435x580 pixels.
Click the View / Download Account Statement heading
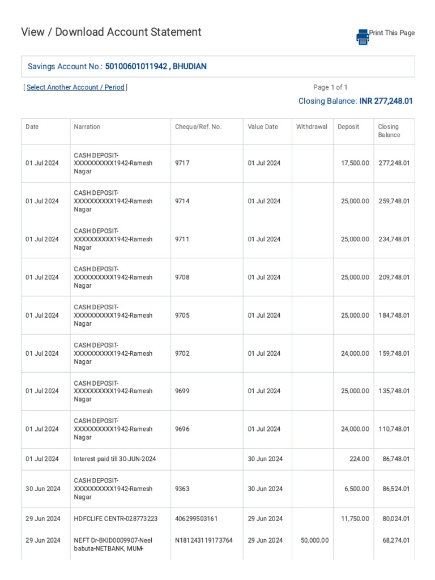pos(111,32)
